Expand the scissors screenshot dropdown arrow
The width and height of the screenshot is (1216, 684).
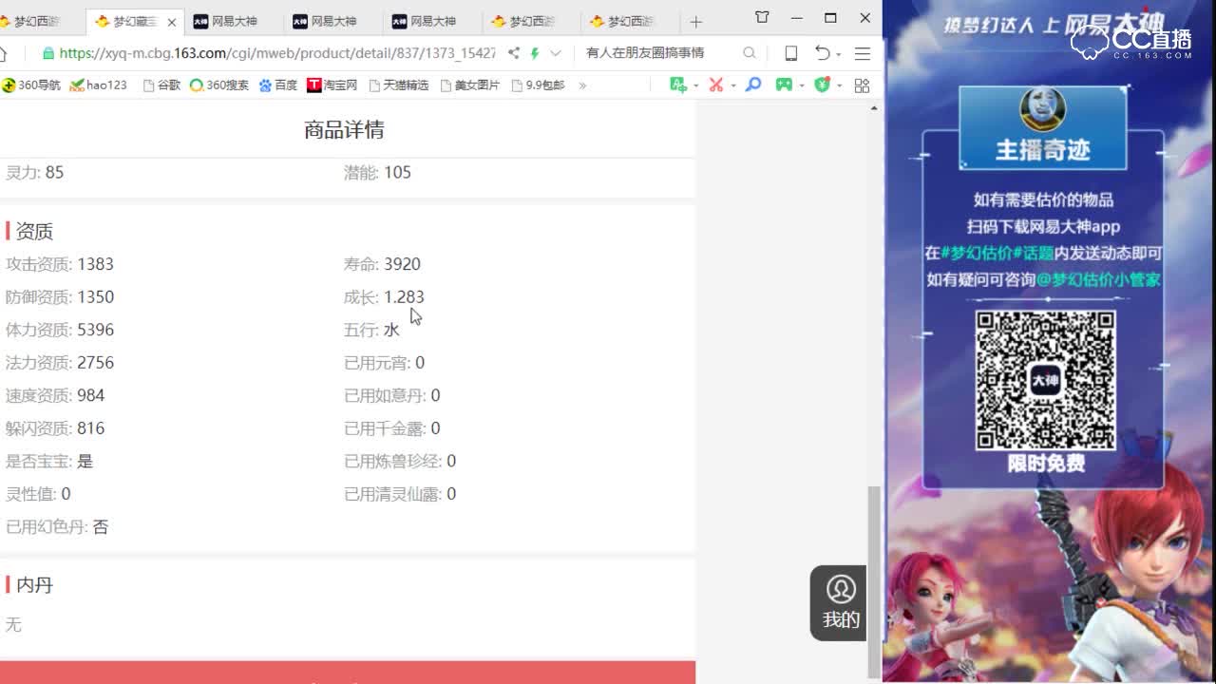[x=733, y=86]
